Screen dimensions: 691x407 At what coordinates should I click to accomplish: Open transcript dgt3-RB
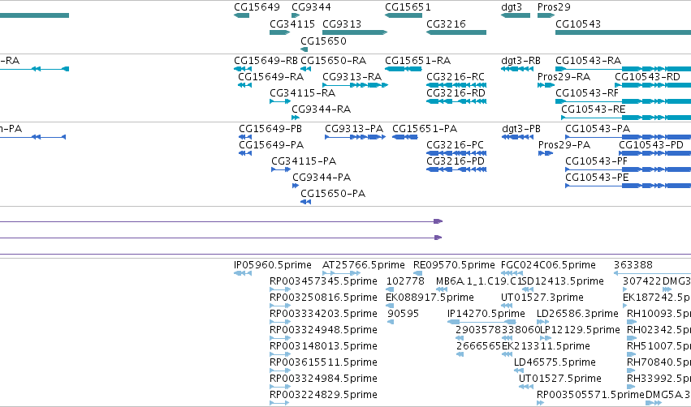tap(521, 61)
